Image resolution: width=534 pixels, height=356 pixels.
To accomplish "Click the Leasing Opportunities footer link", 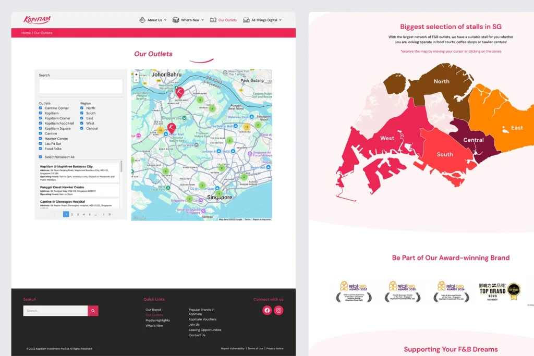I will click(205, 330).
